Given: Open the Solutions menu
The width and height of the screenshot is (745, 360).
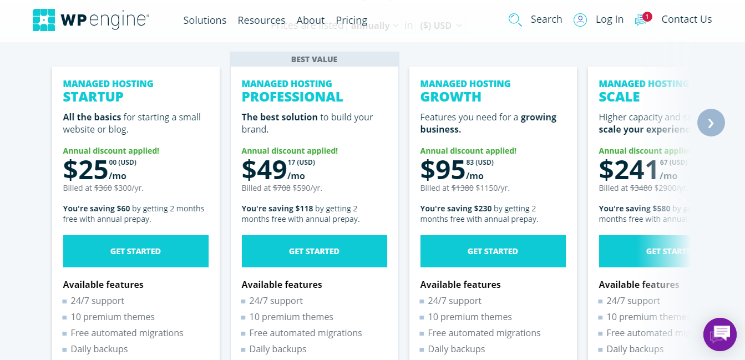Looking at the screenshot, I should pyautogui.click(x=205, y=21).
